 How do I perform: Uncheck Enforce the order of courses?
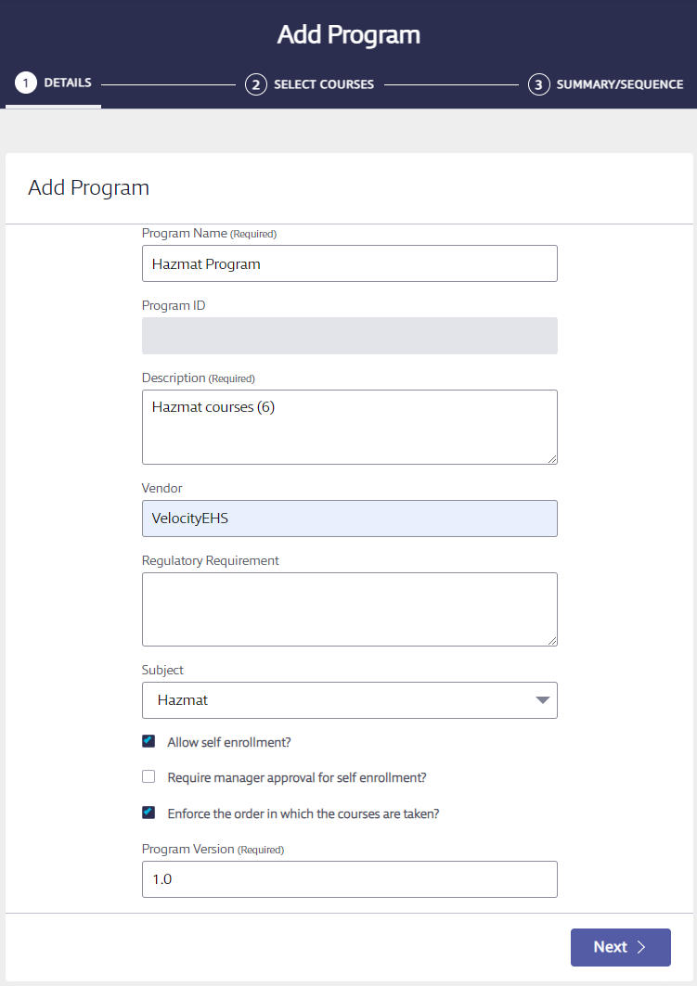(x=148, y=813)
